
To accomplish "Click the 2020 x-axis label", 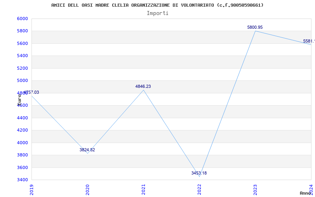I will tap(87, 190).
